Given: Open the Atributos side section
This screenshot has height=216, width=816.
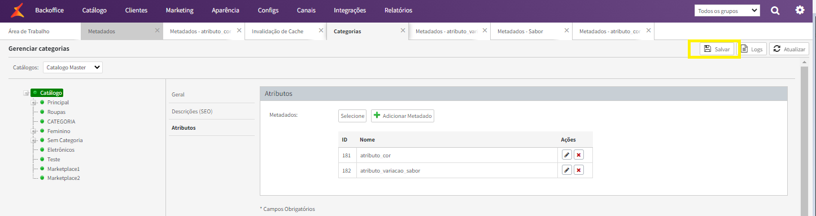Looking at the screenshot, I should click(x=212, y=128).
